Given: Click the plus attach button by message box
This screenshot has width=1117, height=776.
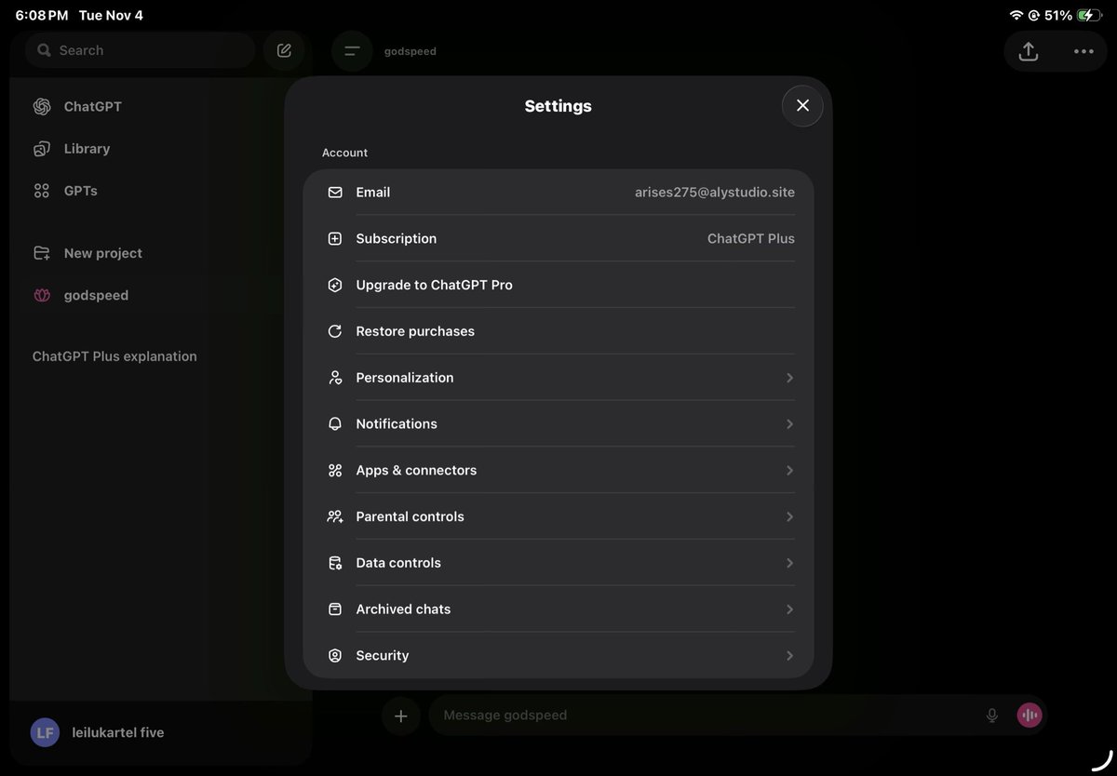Looking at the screenshot, I should tap(401, 716).
